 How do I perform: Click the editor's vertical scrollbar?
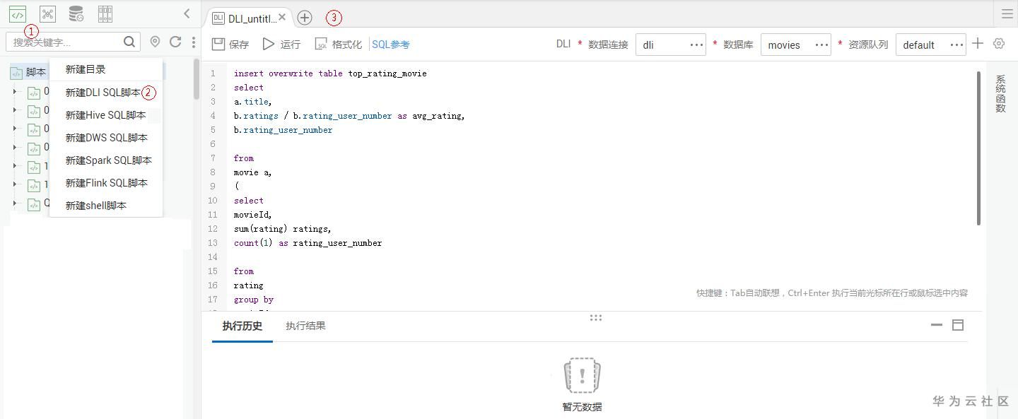(x=979, y=148)
